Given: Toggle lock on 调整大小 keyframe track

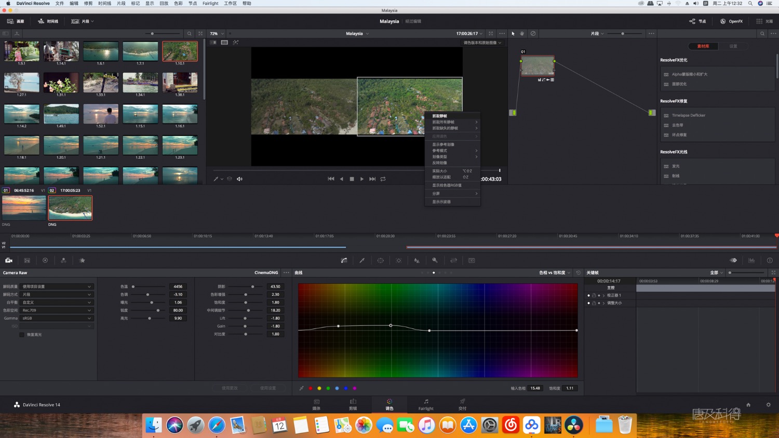Looking at the screenshot, I should [x=594, y=303].
